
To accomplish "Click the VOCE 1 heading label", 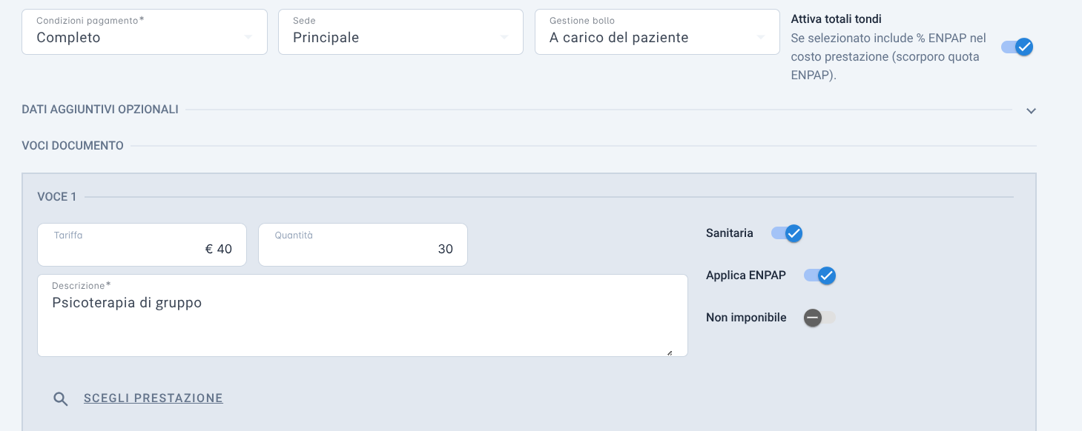I will pos(57,197).
